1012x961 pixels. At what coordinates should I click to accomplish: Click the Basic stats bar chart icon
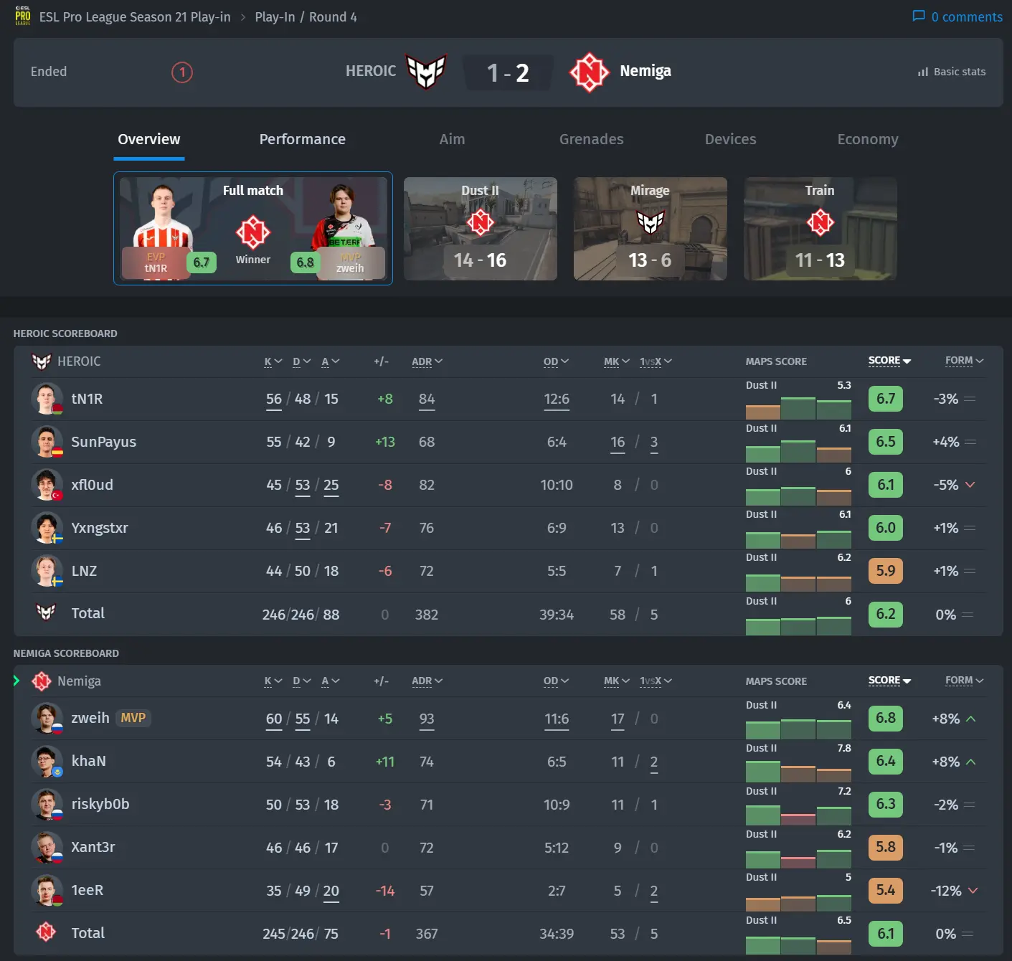click(x=923, y=72)
